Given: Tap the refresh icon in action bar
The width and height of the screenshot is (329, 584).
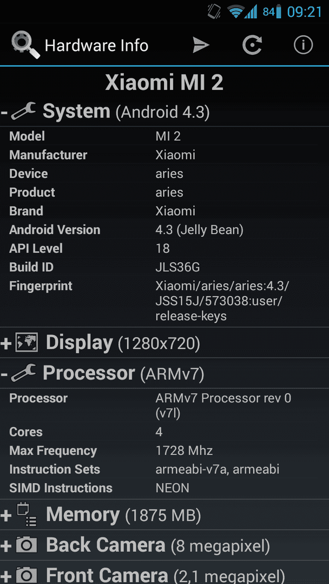Looking at the screenshot, I should tap(252, 45).
